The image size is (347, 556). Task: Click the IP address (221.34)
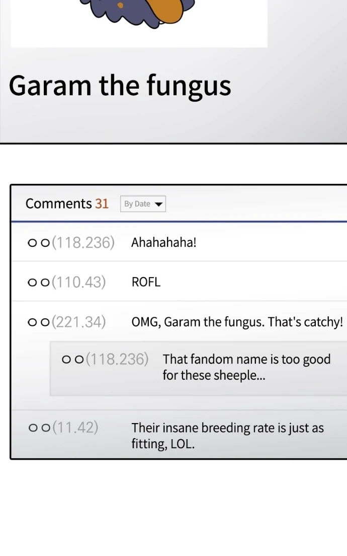pyautogui.click(x=79, y=322)
